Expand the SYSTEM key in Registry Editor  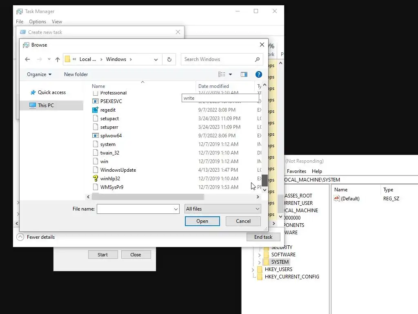[259, 262]
